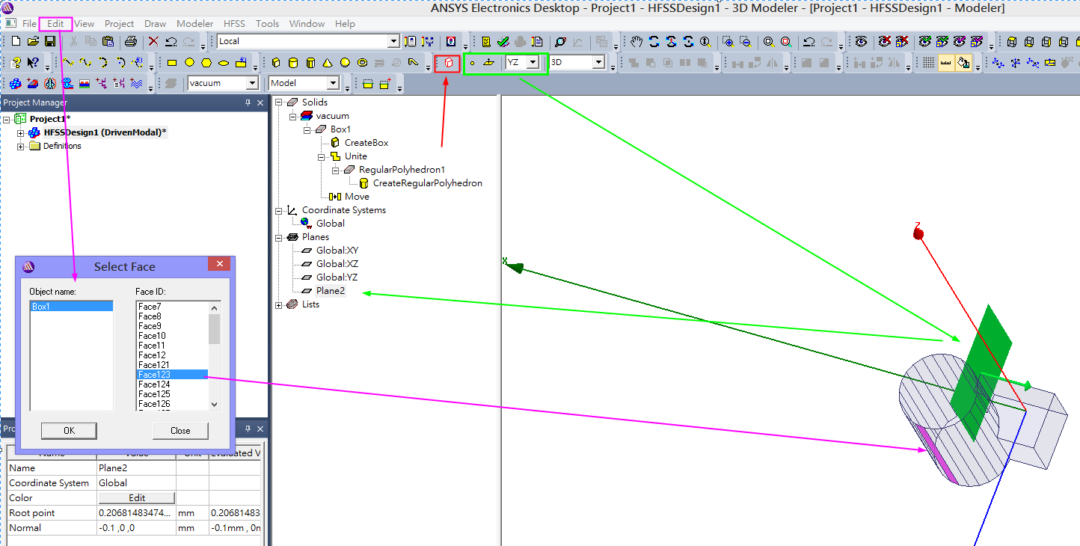Select the Draw cylinder tool

point(293,63)
